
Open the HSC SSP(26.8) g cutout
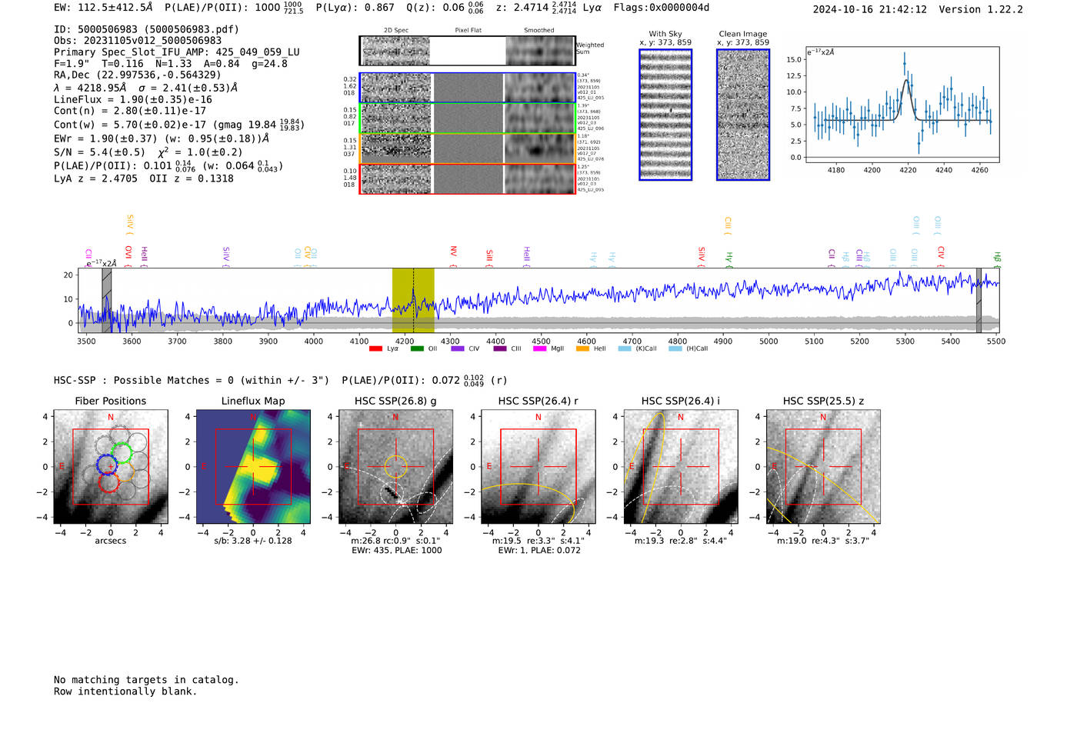point(396,467)
